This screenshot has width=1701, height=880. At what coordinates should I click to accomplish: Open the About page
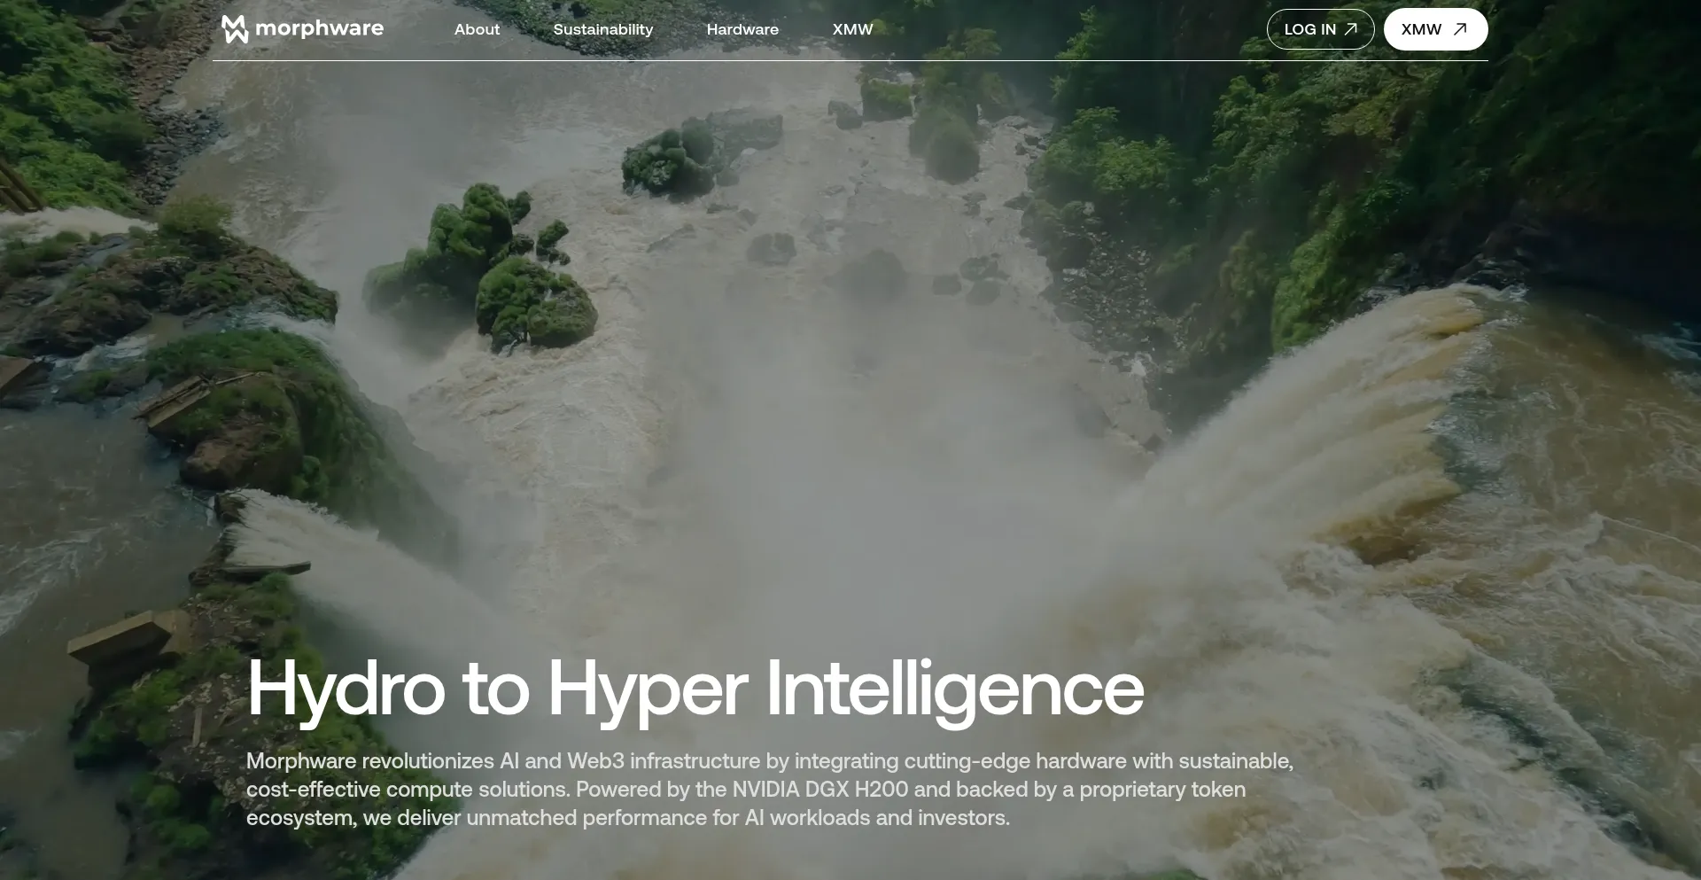tap(477, 29)
